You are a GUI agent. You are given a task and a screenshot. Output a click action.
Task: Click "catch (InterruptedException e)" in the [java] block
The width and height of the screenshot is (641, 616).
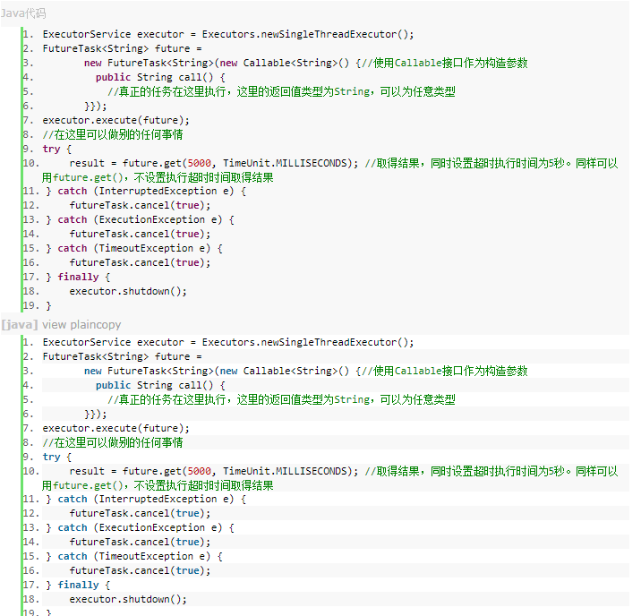[x=146, y=499]
